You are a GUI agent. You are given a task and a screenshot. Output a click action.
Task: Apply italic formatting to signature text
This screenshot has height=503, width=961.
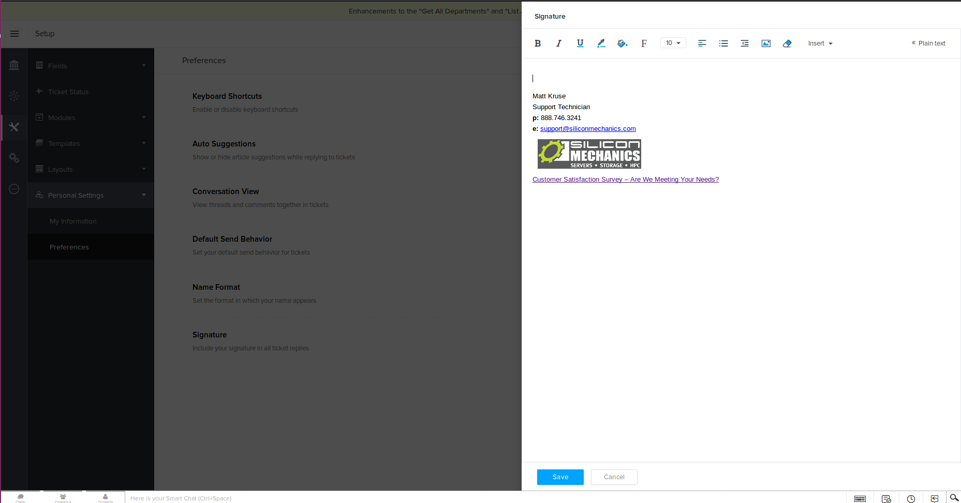point(559,43)
